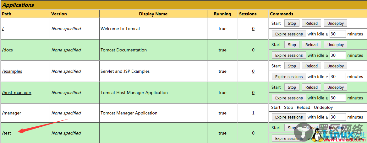Screen dimensions: 367x143
Task: Click the "Path" column header
Action: coord(7,14)
